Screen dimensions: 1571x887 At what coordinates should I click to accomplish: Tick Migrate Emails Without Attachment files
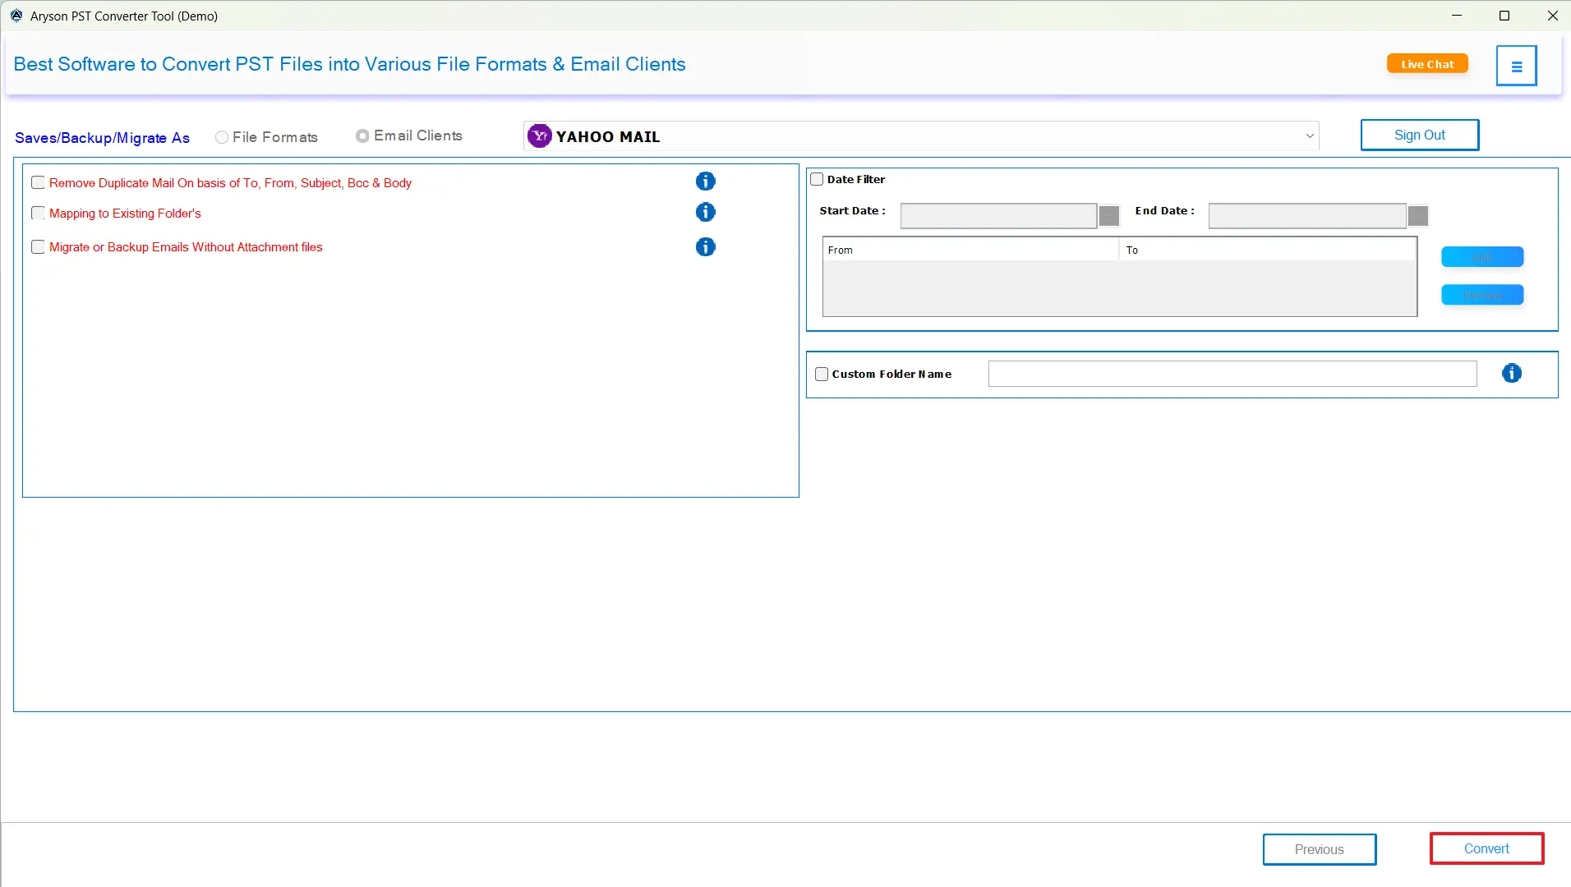tap(38, 247)
